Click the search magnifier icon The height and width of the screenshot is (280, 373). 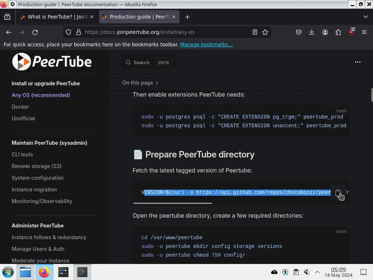[x=128, y=62]
